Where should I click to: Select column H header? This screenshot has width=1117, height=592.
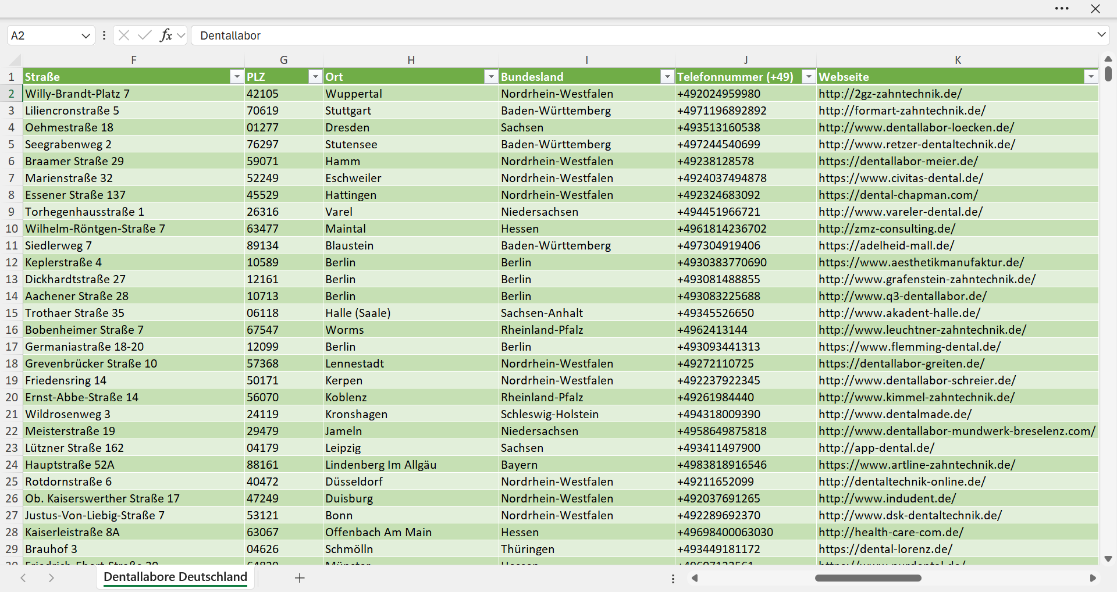pyautogui.click(x=411, y=60)
